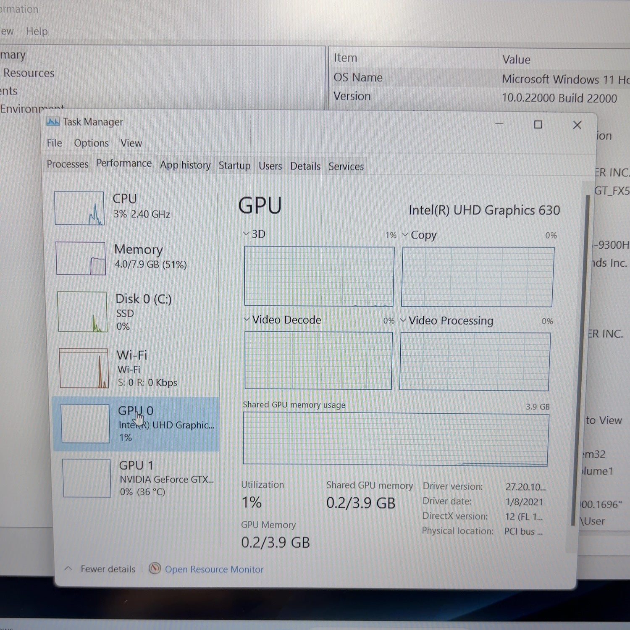Viewport: 630px width, 630px height.
Task: Click the Disk 0 (C:) label
Action: tap(144, 299)
